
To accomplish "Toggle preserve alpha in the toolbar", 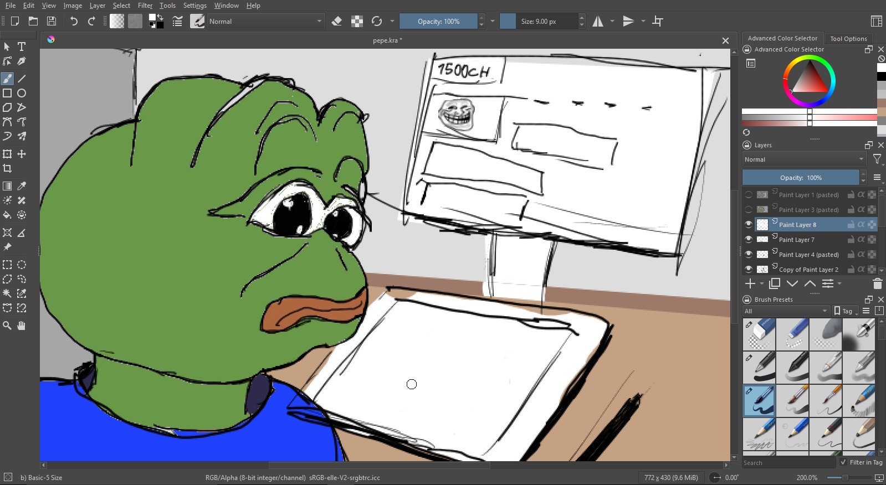I will point(357,21).
